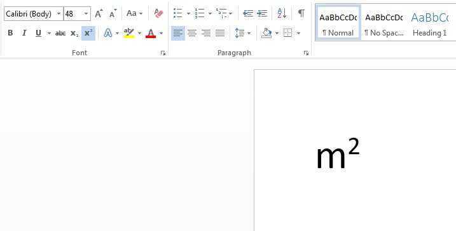Click the font size box showing 48
456x231 pixels.
click(73, 13)
